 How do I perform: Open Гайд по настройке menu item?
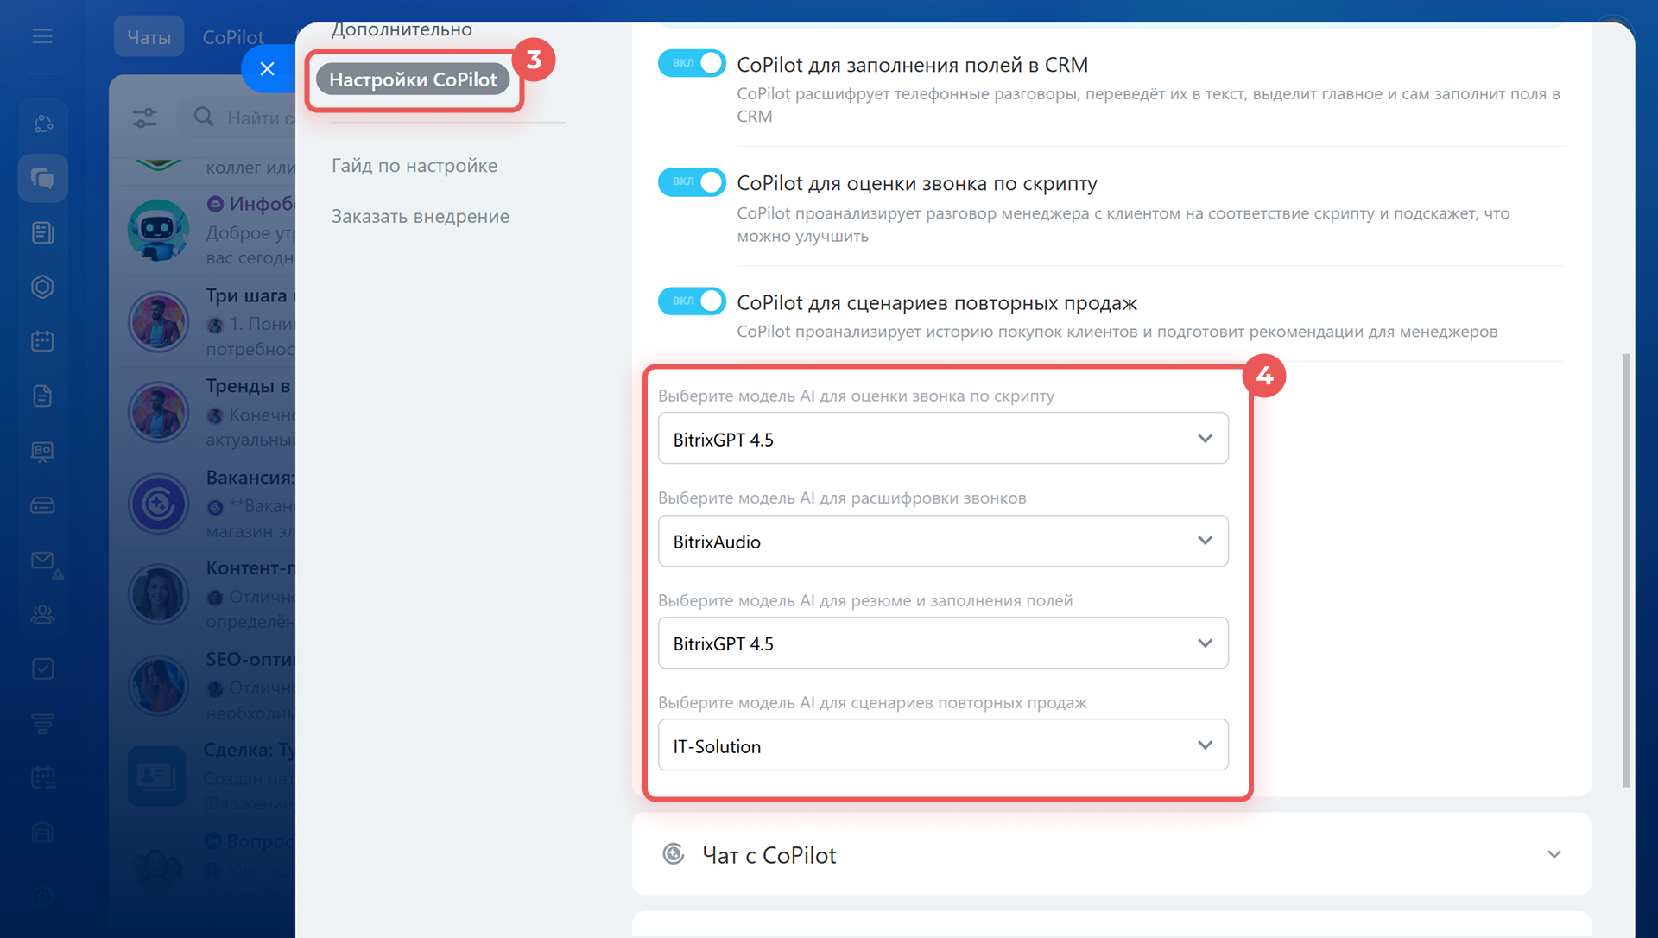[x=414, y=165]
